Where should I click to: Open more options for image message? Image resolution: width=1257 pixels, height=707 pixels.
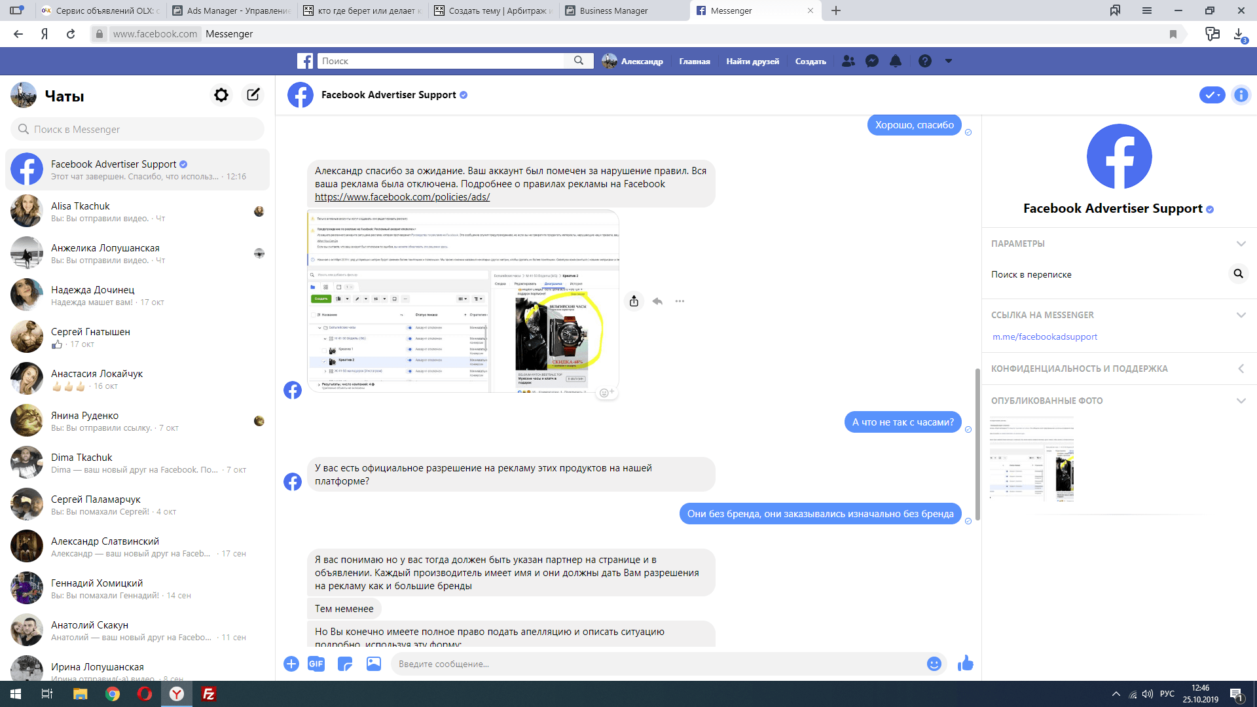[680, 301]
